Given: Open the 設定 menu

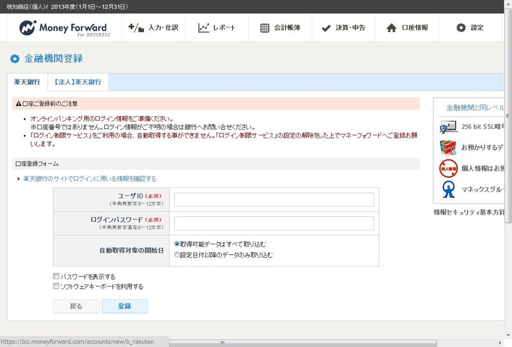Looking at the screenshot, I should [470, 28].
